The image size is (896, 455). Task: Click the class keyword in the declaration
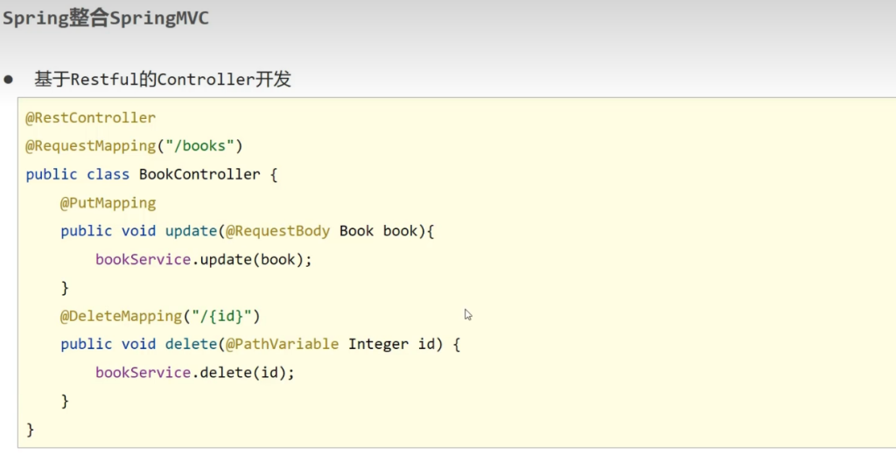tap(107, 174)
